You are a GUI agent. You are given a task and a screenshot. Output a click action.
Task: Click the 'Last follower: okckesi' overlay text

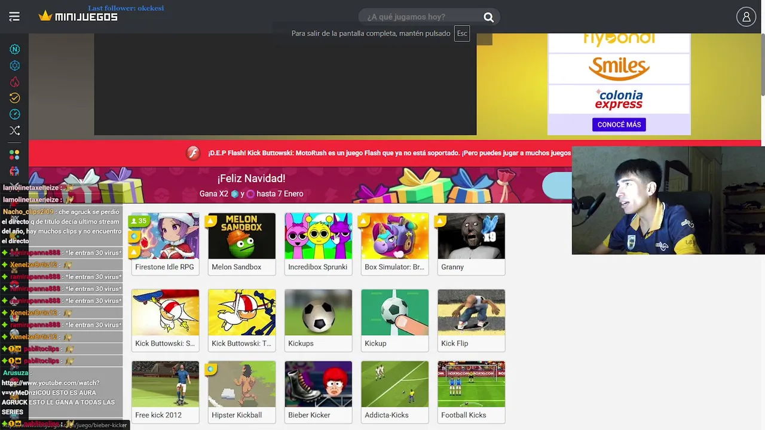pyautogui.click(x=126, y=8)
